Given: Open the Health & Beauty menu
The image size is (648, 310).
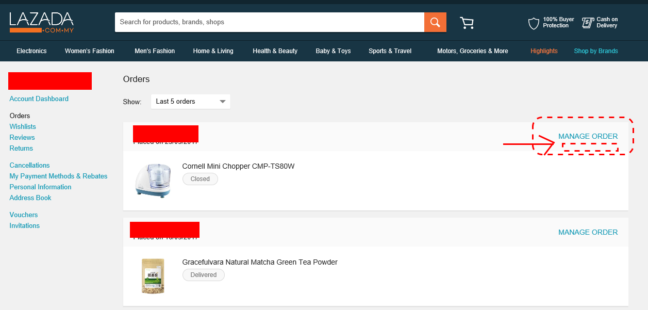Looking at the screenshot, I should 275,51.
